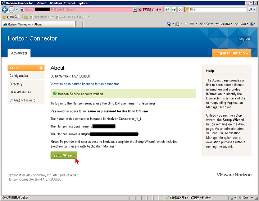259x201 pixels.
Task: Click the Log out button
Action: tap(245, 38)
